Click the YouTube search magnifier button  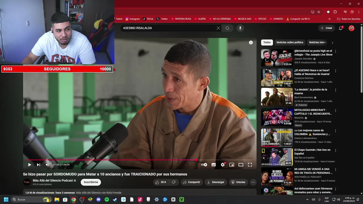[x=227, y=28]
